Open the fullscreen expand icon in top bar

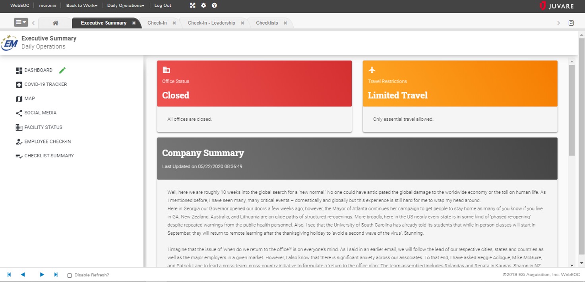click(193, 6)
